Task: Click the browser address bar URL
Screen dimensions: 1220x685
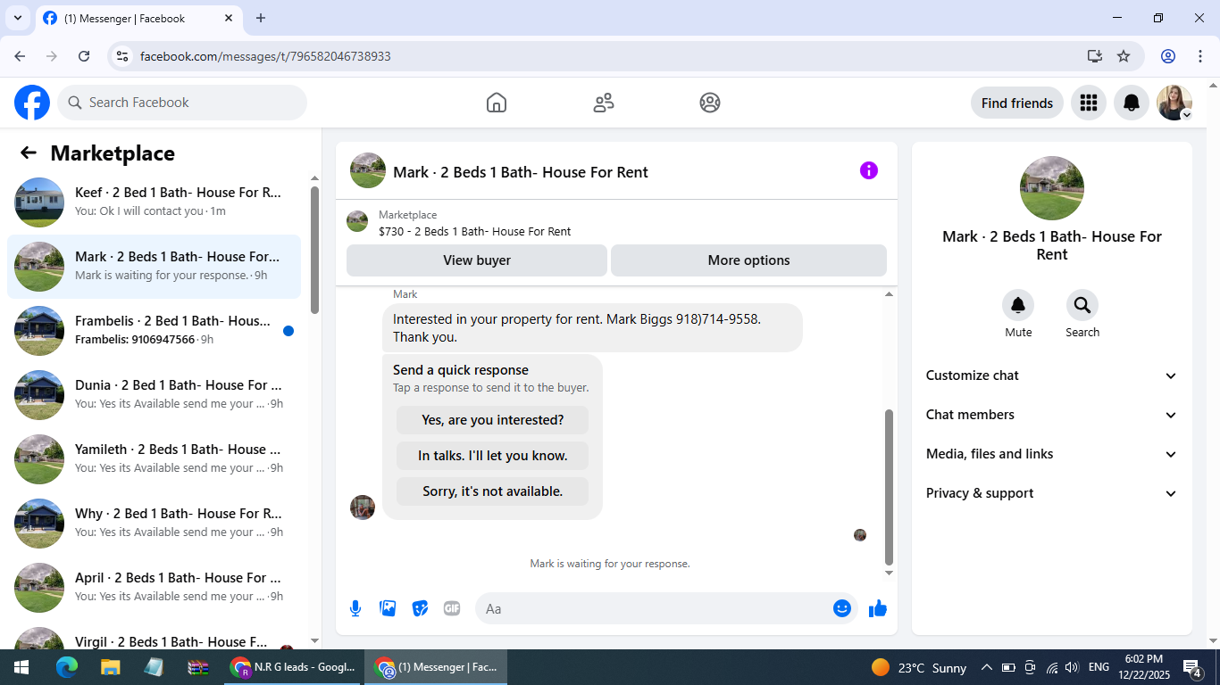Action: coord(265,56)
